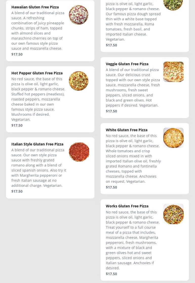195x283 pixels.
Task: Open the Hawaiian Gluten Free Pizza title
Action: pyautogui.click(x=35, y=7)
